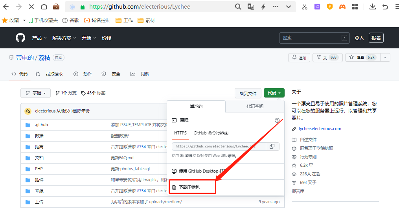Expand the 解决方案 navigation menu

click(x=64, y=38)
